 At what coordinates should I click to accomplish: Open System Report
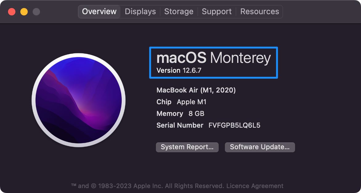point(187,147)
